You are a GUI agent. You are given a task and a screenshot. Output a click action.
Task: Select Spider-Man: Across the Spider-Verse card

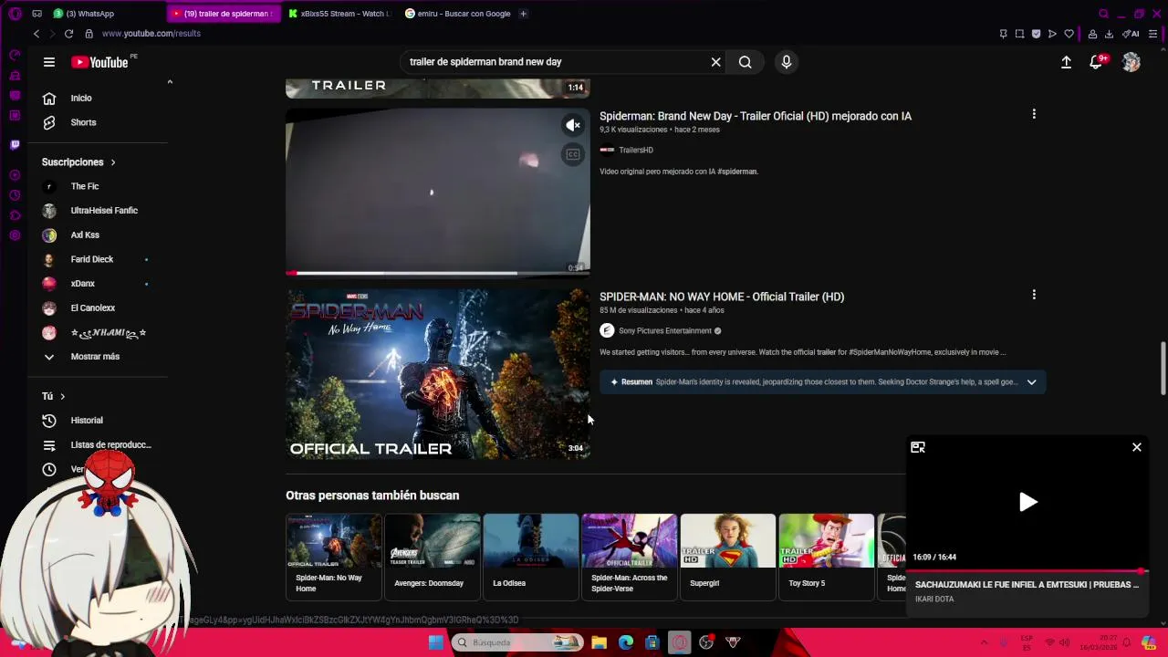(x=630, y=557)
